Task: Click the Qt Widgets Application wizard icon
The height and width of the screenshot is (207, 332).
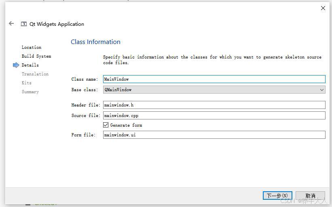Action: click(x=24, y=24)
